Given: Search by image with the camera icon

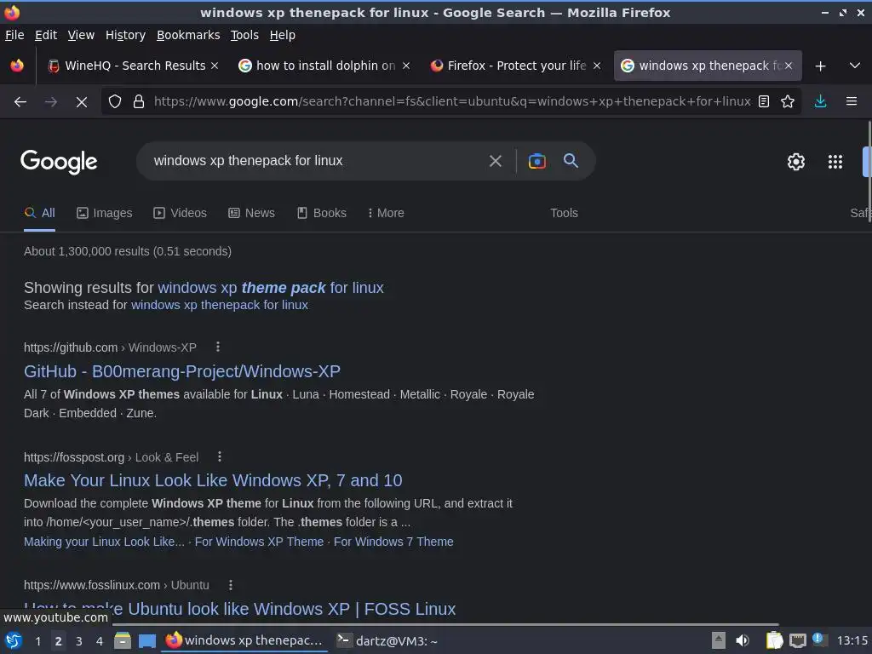Looking at the screenshot, I should coord(536,161).
